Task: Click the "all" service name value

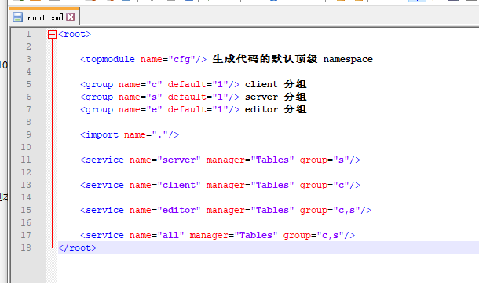Action: [170, 235]
